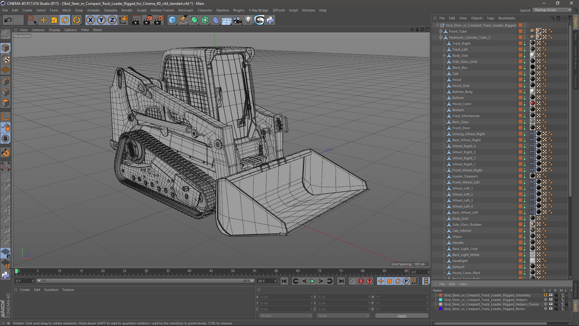This screenshot has width=579, height=326.
Task: Open the Character menu
Action: pyautogui.click(x=205, y=10)
